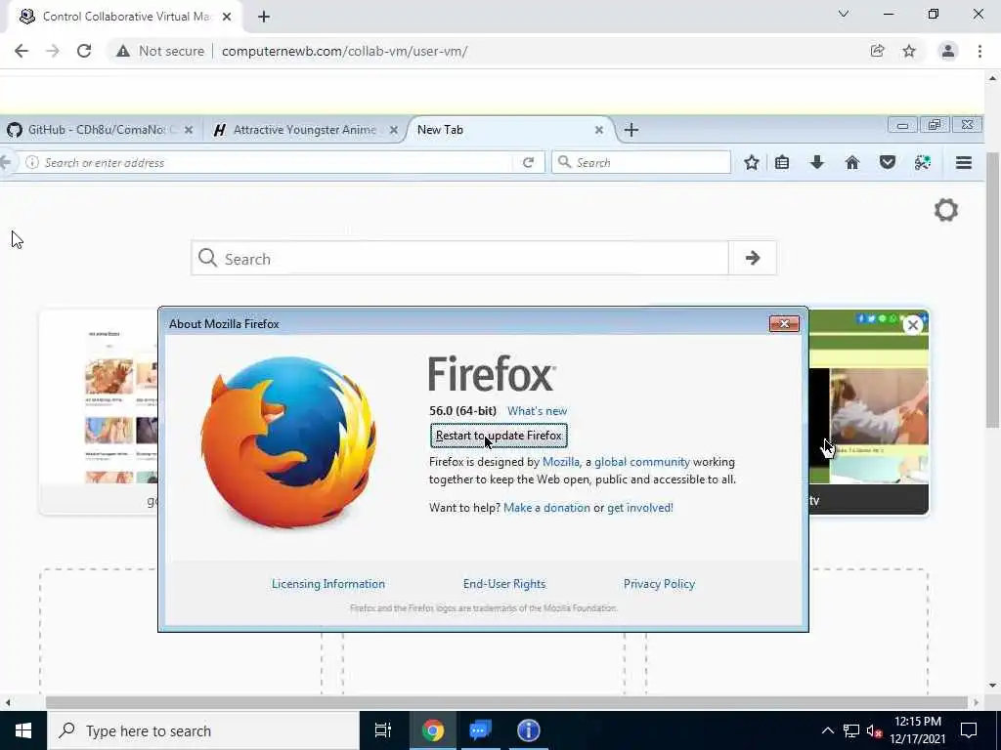Go back in the Chrome browser
This screenshot has height=750, width=1001.
(x=22, y=51)
